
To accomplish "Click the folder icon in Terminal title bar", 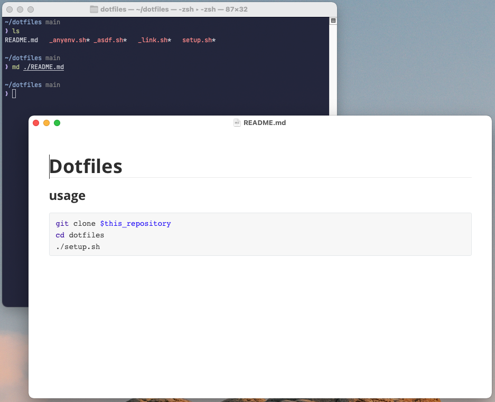I will pyautogui.click(x=94, y=9).
